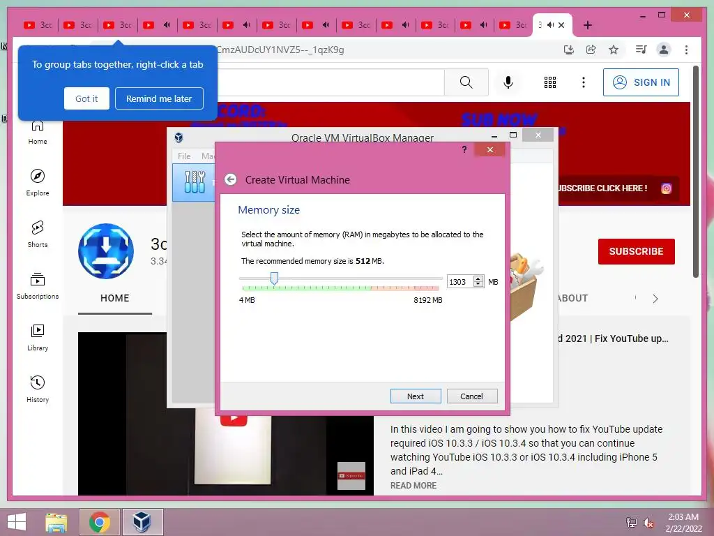
Task: Click the red SUBSCRIBE button
Action: [636, 251]
